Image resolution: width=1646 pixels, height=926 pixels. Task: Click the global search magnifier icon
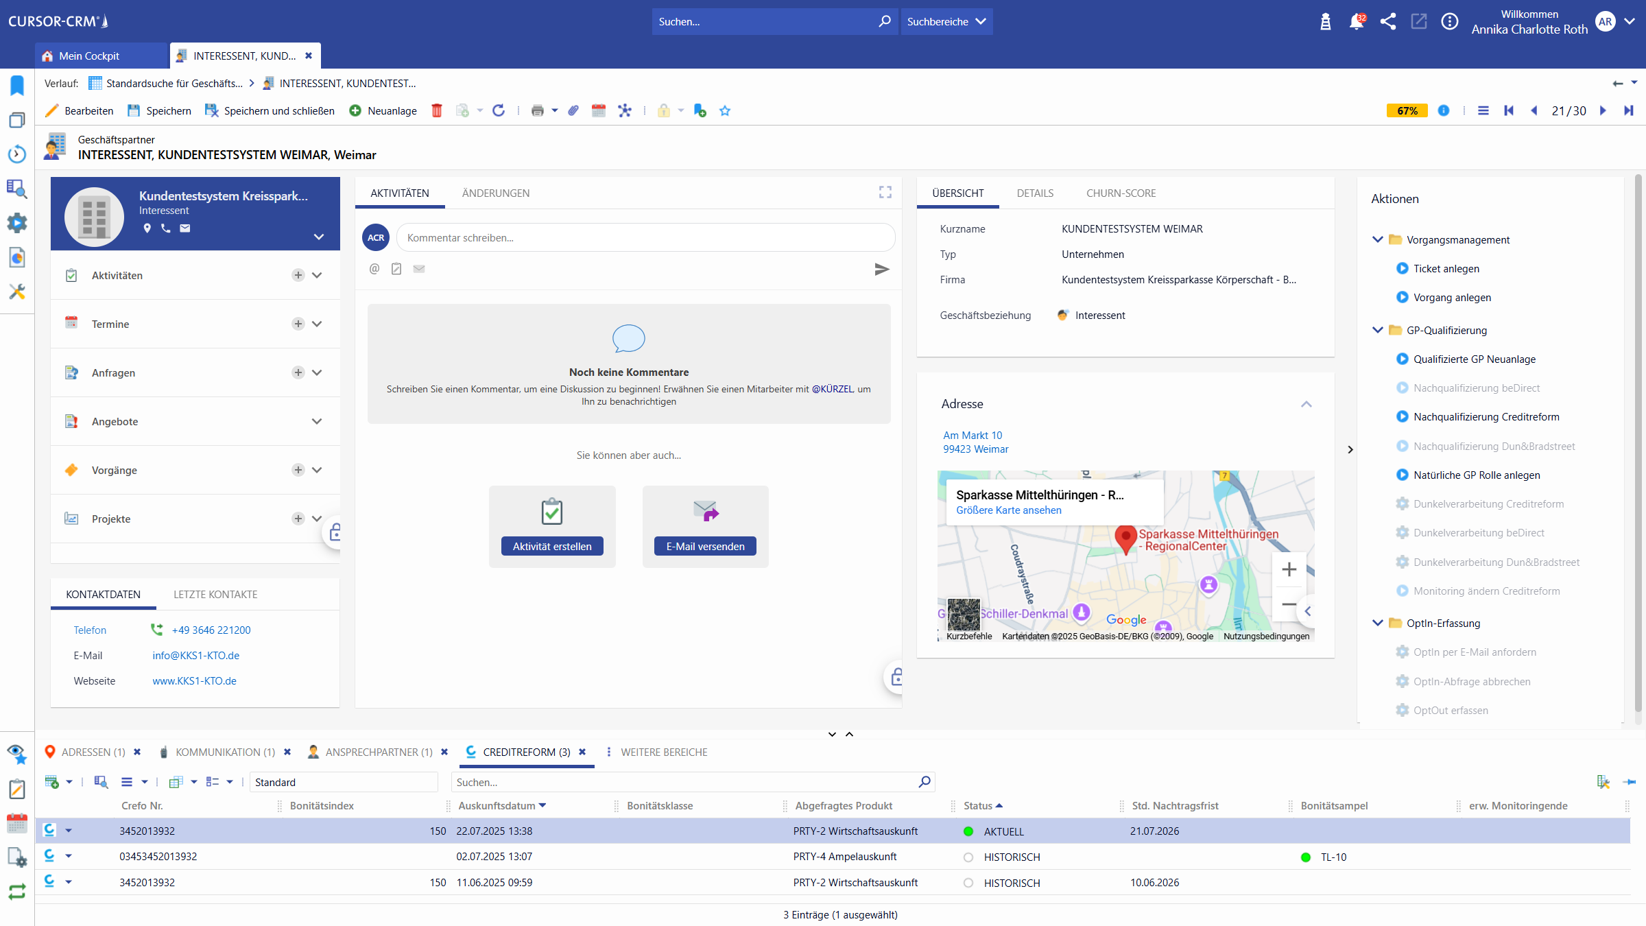pos(885,21)
